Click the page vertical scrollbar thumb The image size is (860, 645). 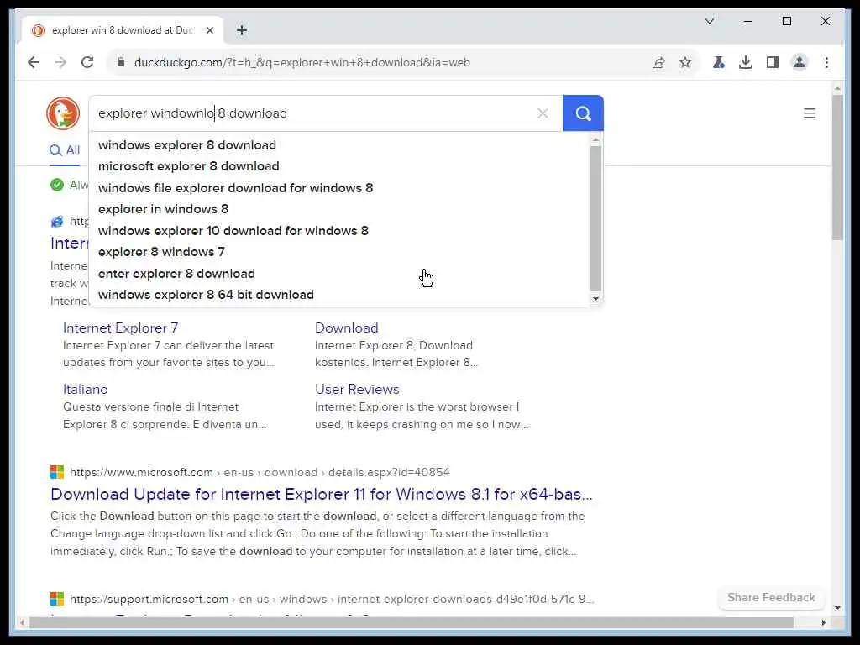837,167
